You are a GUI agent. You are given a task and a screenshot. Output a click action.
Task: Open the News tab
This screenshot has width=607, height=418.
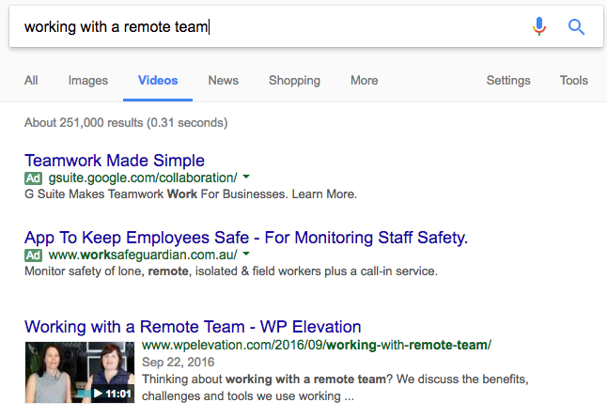coord(224,80)
